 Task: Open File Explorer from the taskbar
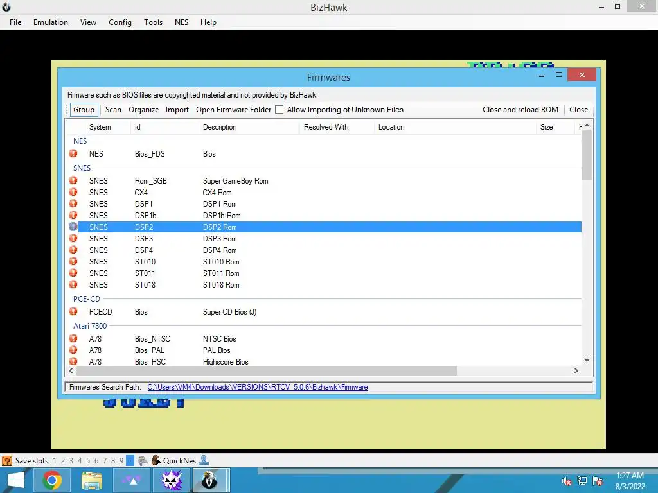pyautogui.click(x=92, y=480)
